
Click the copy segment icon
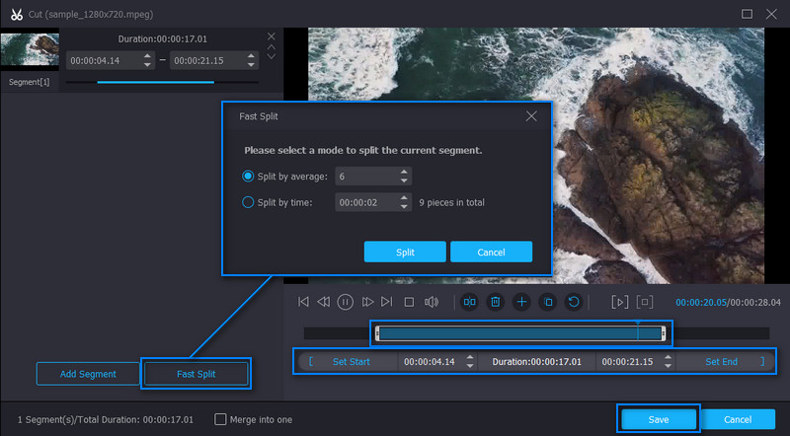(x=547, y=302)
